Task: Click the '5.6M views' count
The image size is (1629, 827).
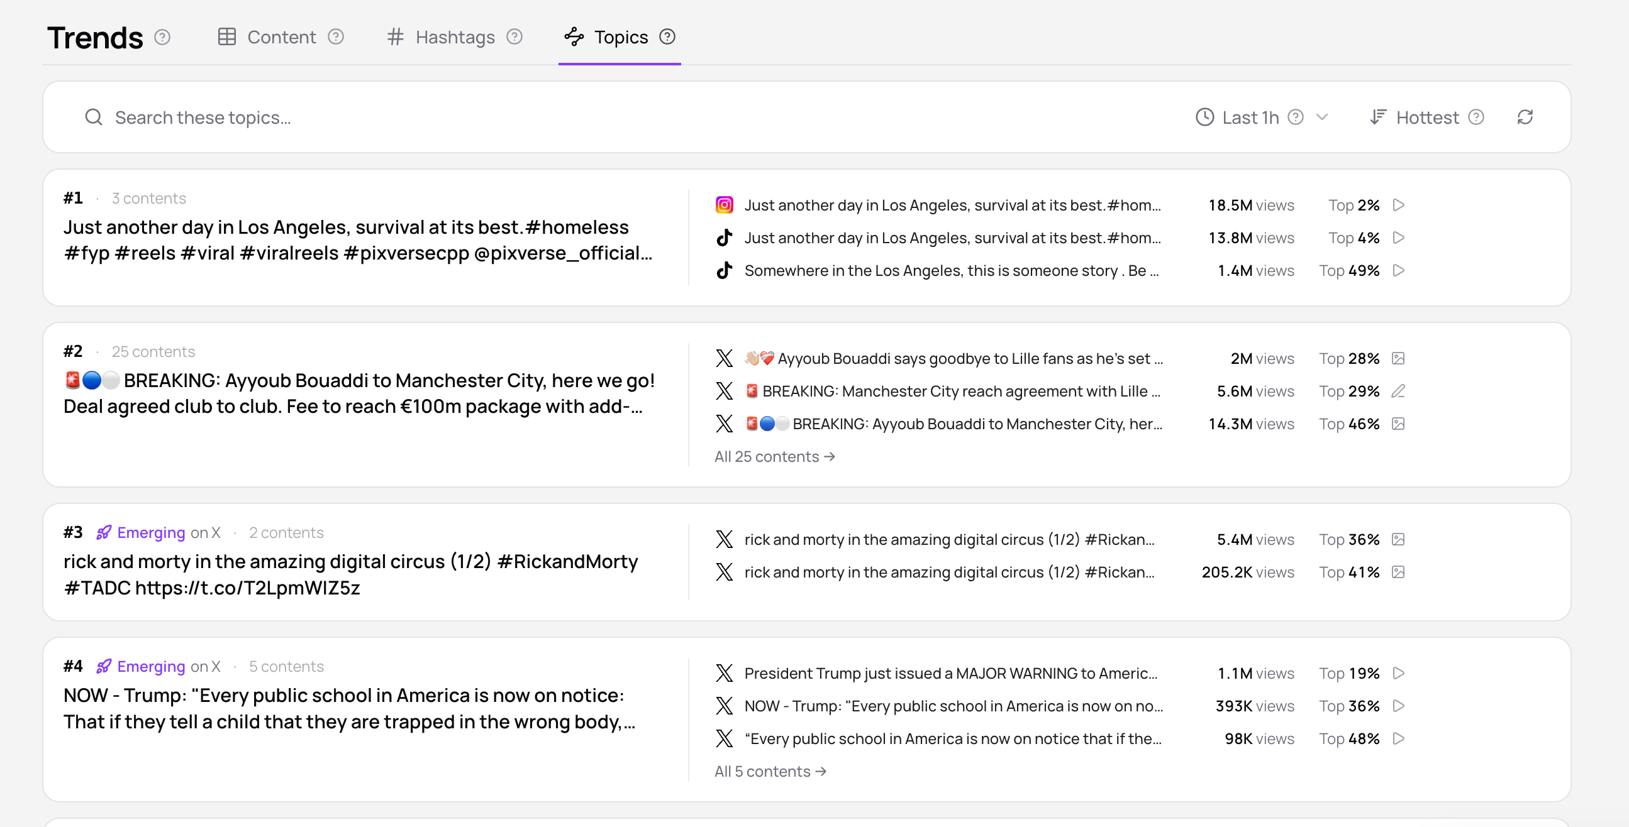Action: click(x=1255, y=392)
